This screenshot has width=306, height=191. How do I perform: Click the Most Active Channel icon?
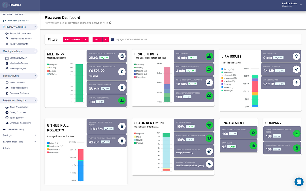[209, 164]
